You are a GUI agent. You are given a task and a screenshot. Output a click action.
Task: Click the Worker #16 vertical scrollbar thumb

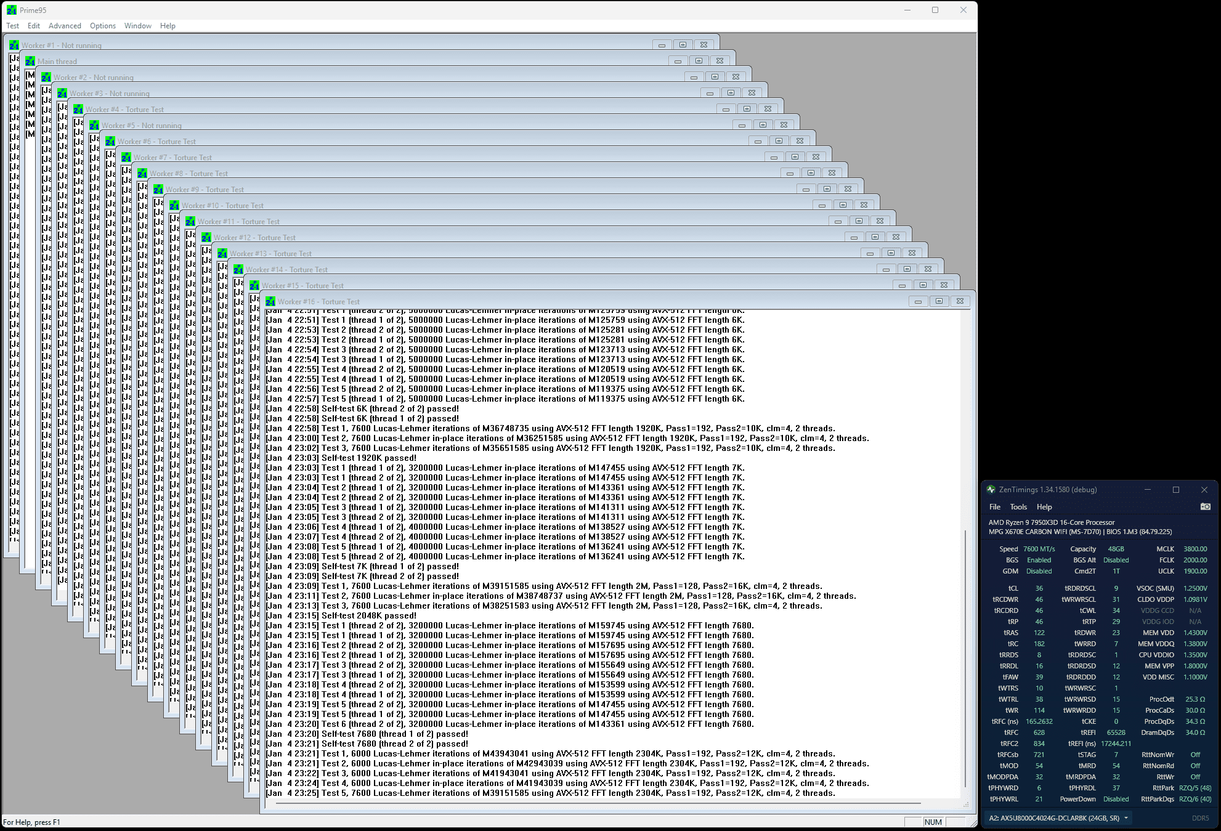965,659
